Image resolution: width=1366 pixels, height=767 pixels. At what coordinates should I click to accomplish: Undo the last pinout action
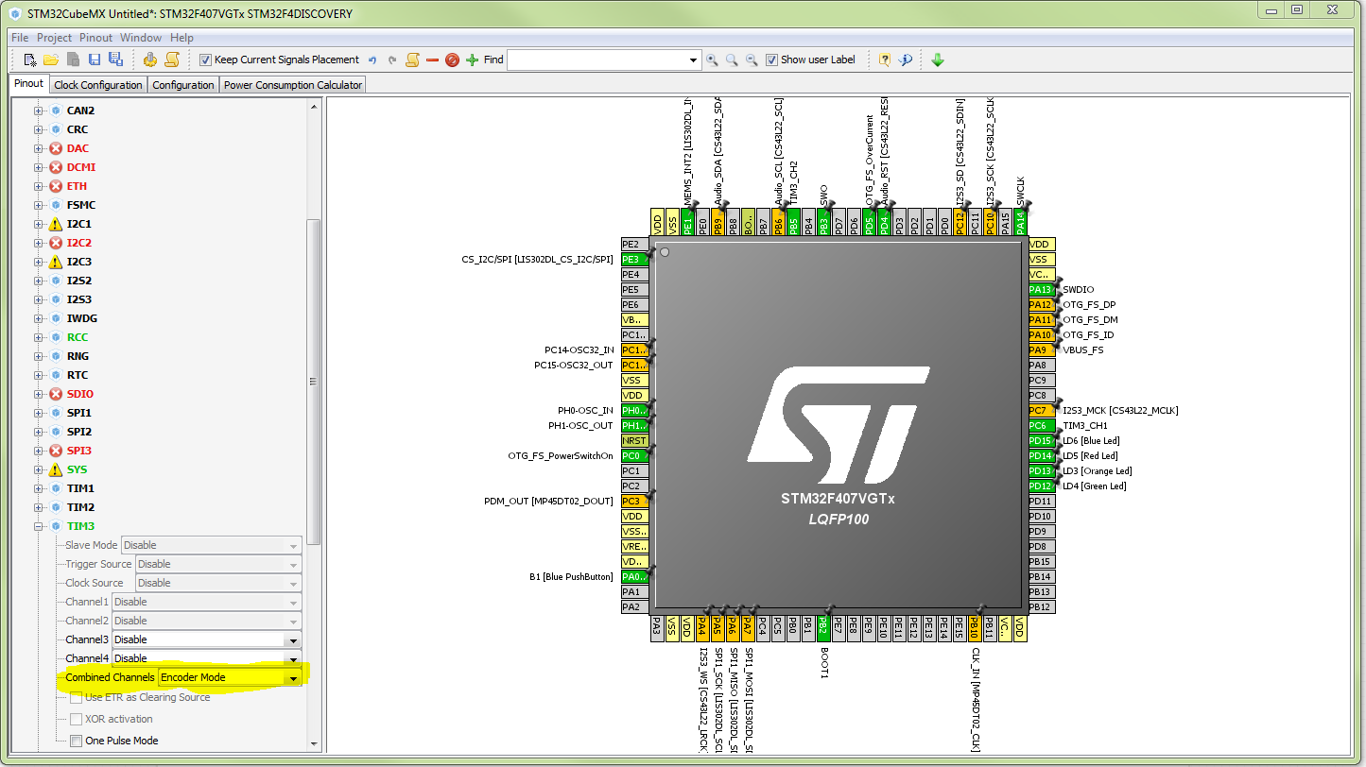(372, 60)
